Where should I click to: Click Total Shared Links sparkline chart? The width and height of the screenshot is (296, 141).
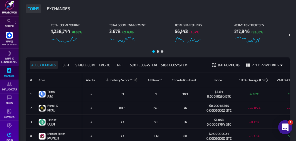[188, 39]
